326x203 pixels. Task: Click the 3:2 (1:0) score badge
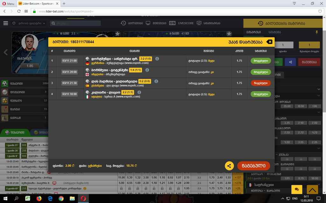click(145, 59)
